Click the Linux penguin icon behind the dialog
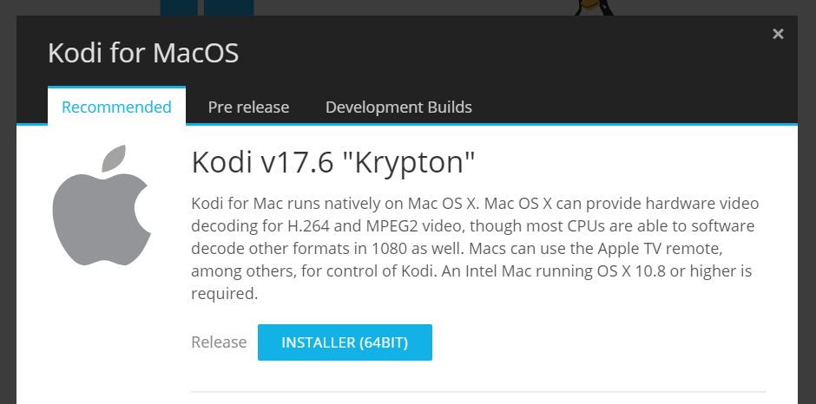 tap(593, 7)
